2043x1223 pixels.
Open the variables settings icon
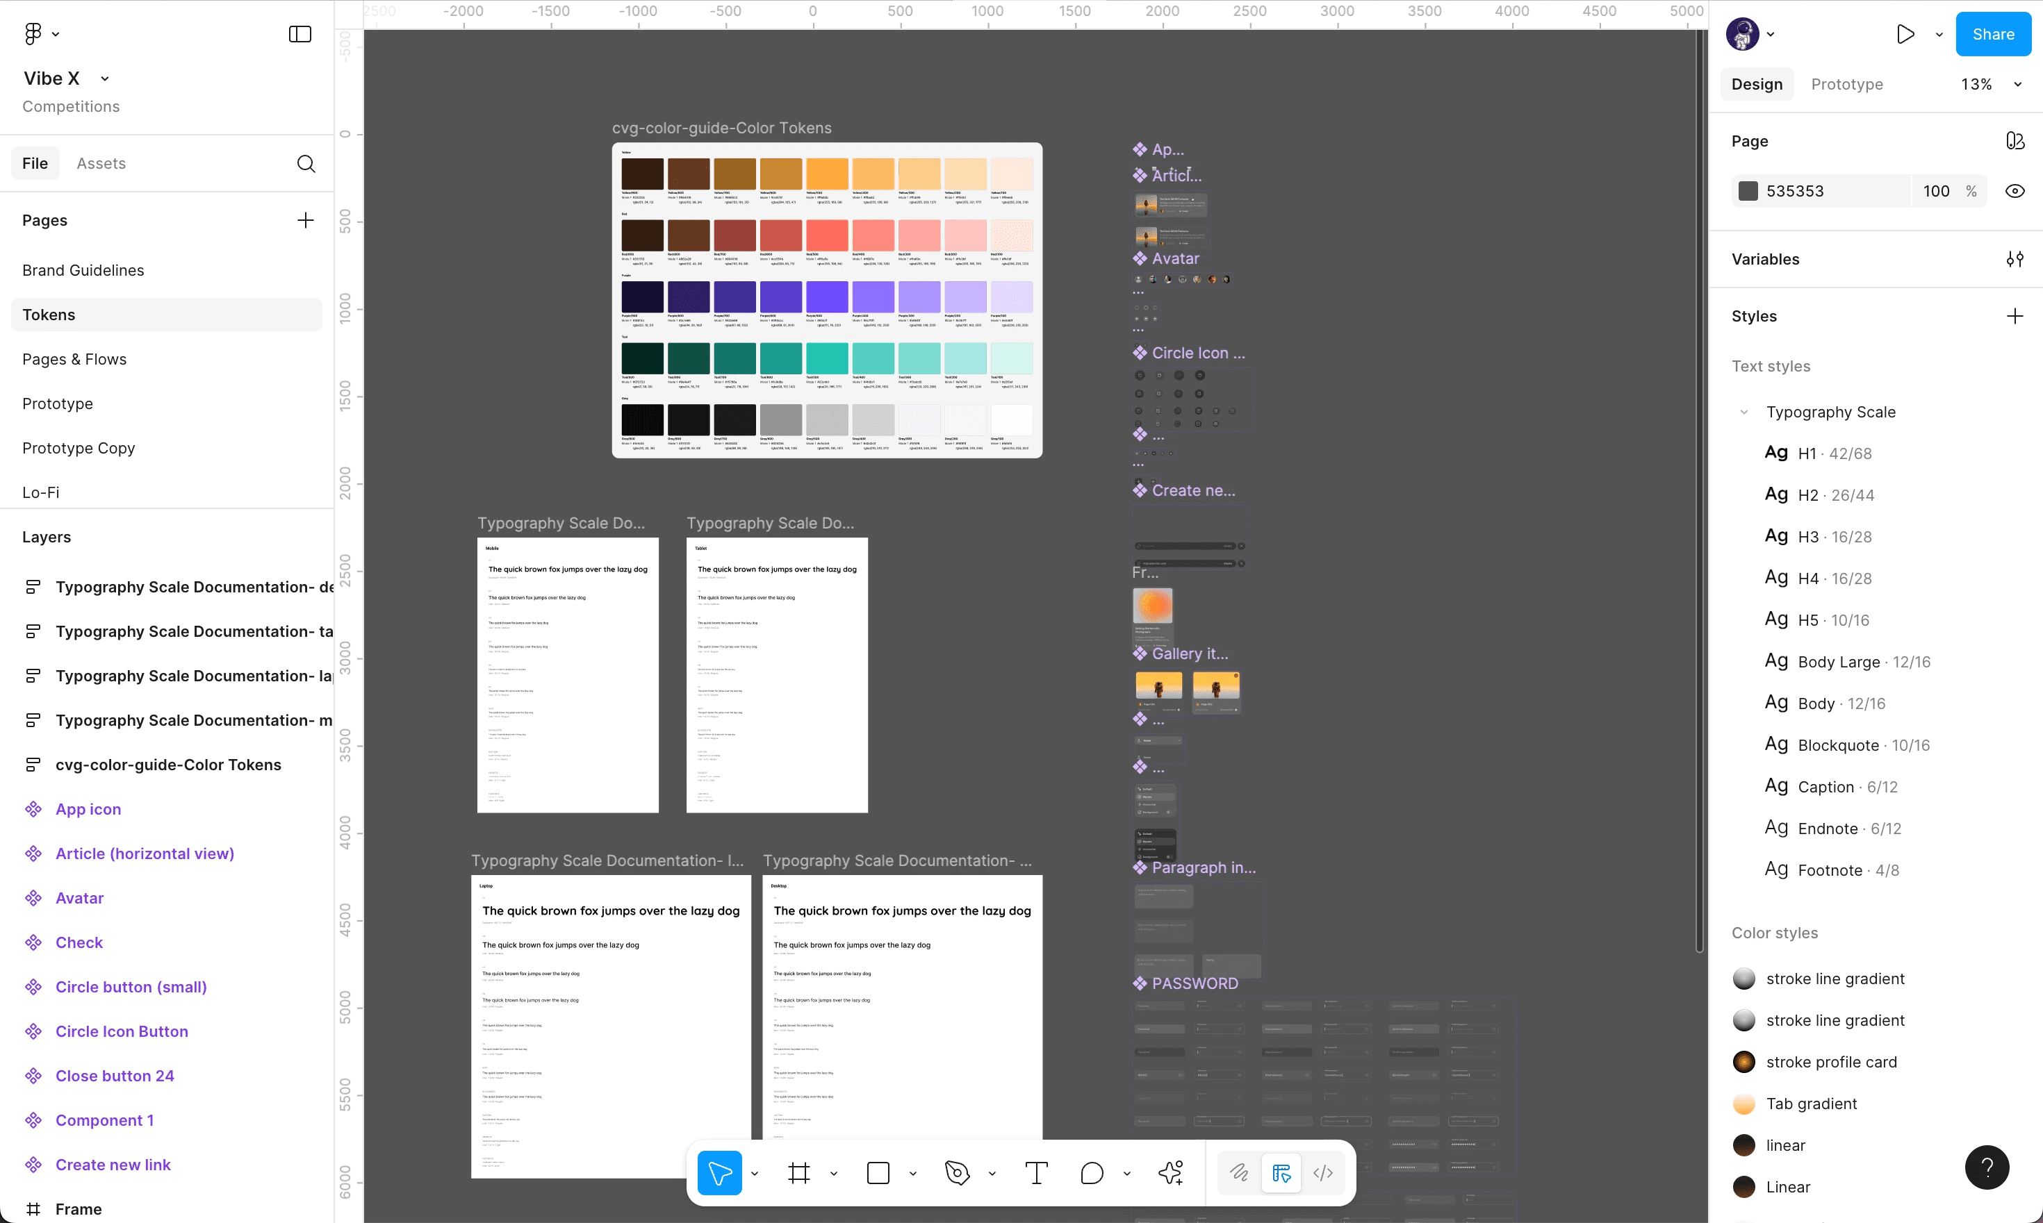point(2014,260)
